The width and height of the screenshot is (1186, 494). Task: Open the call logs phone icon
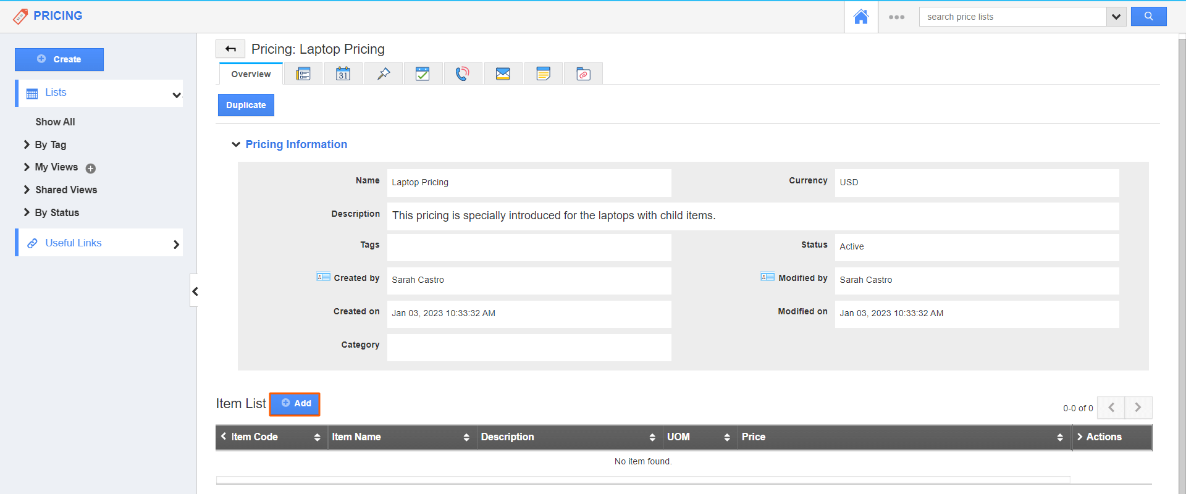[462, 74]
